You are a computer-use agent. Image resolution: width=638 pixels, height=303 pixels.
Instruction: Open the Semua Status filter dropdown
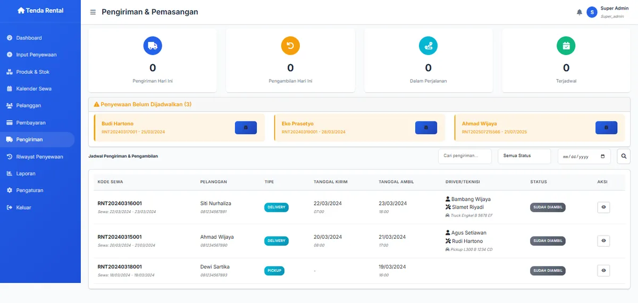(x=525, y=156)
